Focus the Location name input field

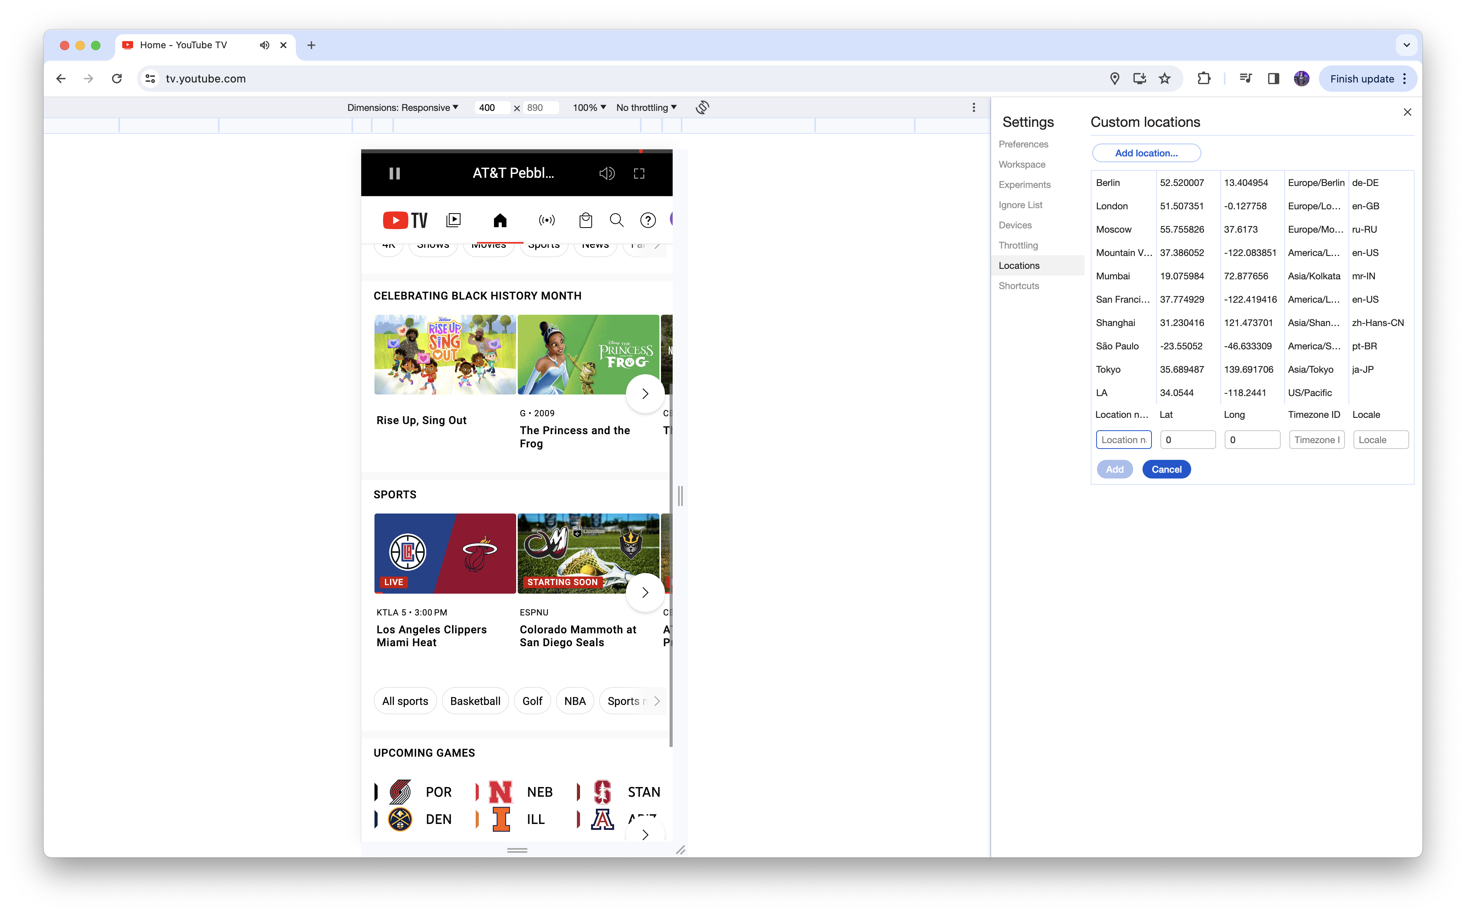[x=1123, y=440]
